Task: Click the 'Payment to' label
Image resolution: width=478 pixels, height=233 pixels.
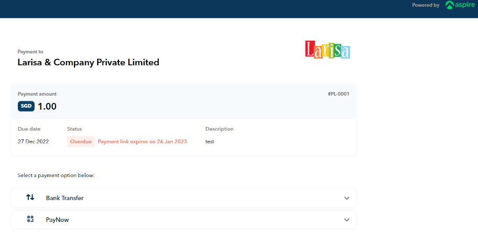Action: [30, 52]
